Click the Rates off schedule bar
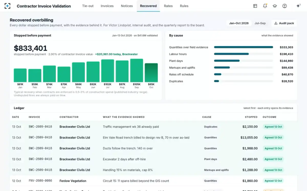Image resolution: width=307 pixels, height=191 pixels. (x=217, y=74)
